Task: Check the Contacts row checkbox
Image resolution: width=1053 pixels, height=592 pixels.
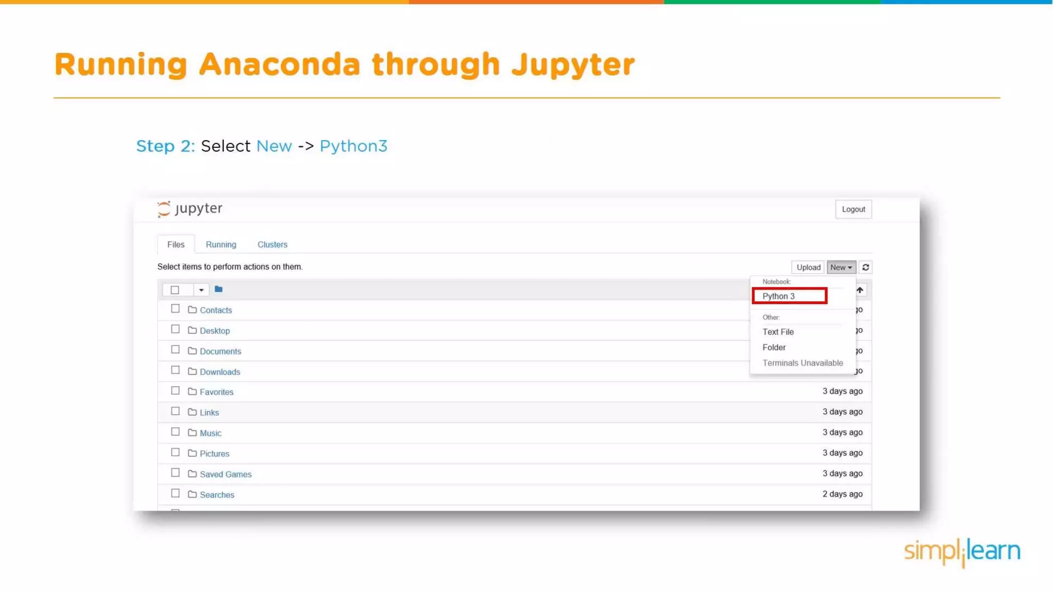Action: click(175, 309)
